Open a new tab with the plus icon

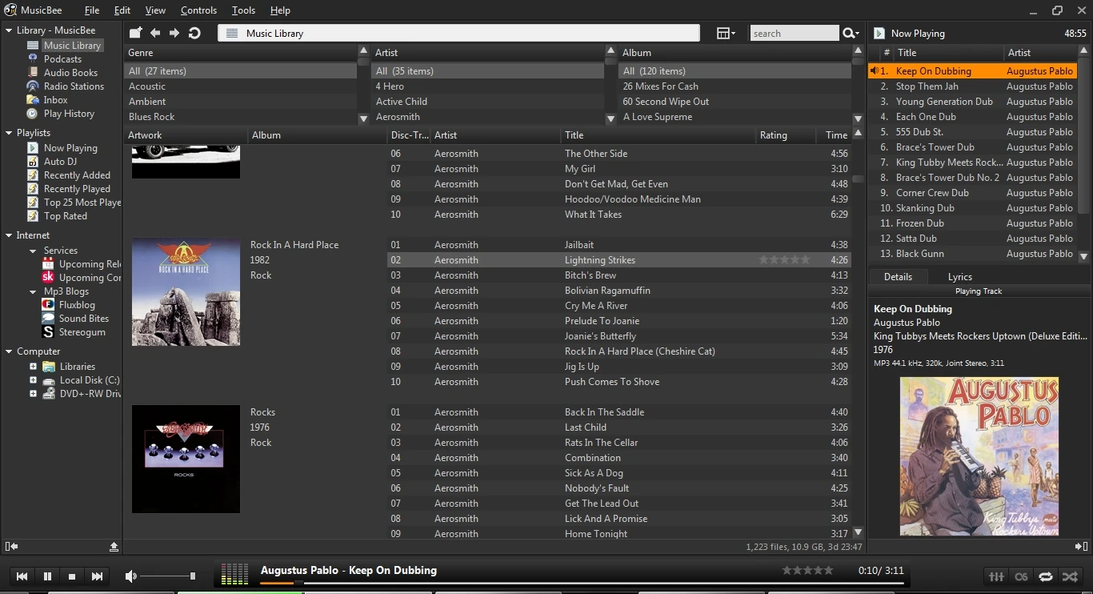pyautogui.click(x=135, y=33)
